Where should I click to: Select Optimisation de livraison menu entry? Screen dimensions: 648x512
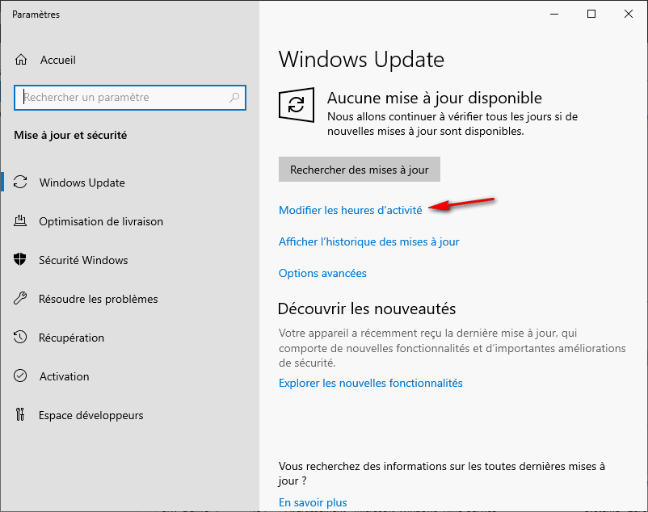pyautogui.click(x=101, y=221)
